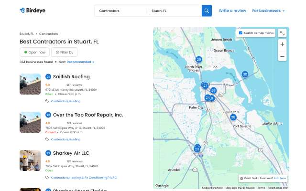Image resolution: width=306 pixels, height=191 pixels.
Task: Open the Sort Recommended dropdown
Action: coord(80,62)
